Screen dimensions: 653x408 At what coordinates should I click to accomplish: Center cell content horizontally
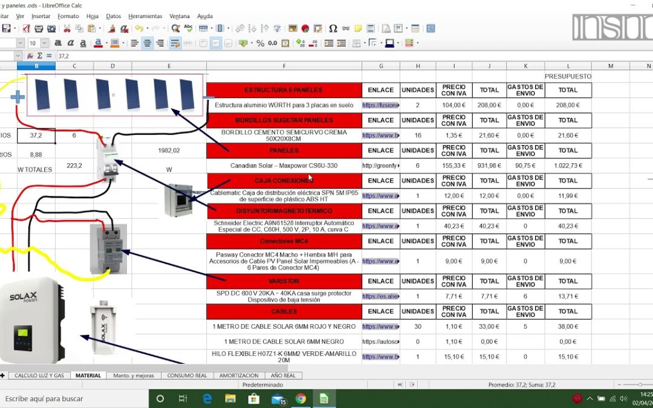(147, 43)
